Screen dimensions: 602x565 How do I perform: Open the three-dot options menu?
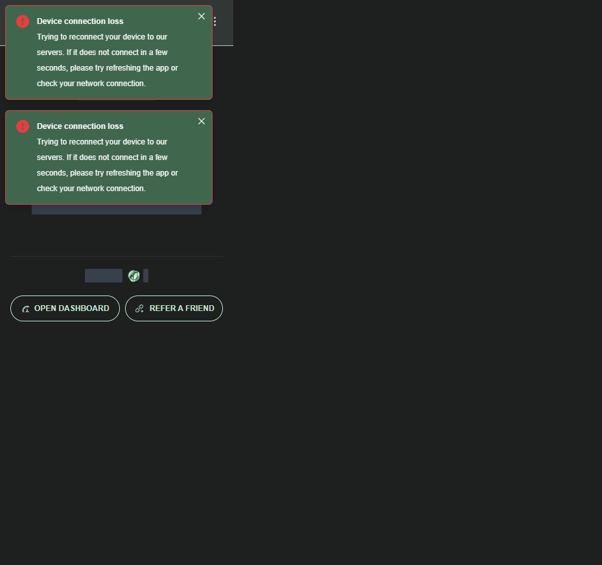[214, 21]
